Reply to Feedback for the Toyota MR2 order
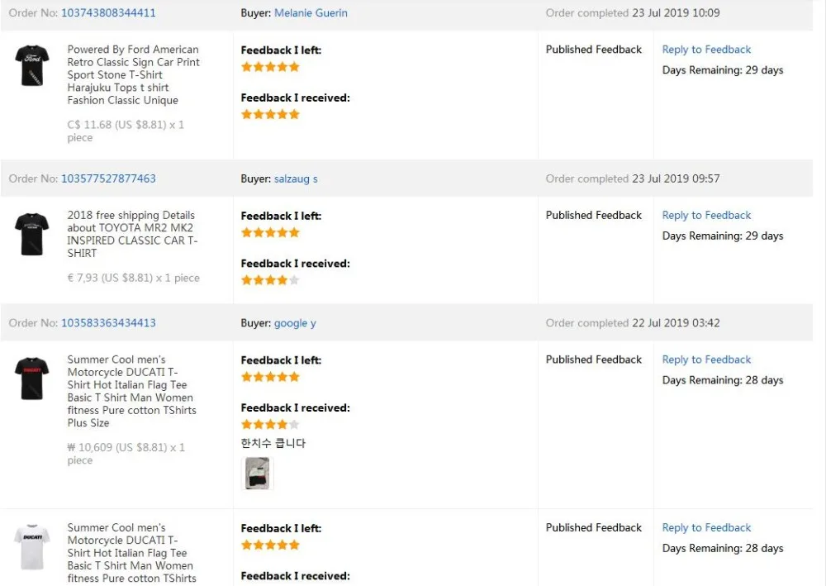826x586 pixels. (x=706, y=215)
